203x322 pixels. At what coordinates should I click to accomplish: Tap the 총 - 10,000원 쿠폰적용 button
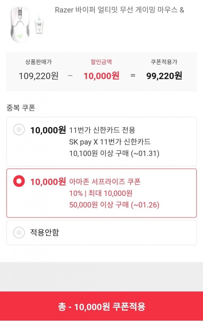pyautogui.click(x=101, y=306)
